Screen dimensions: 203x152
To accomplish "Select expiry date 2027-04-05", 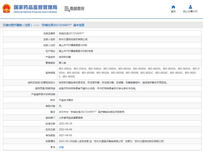I will click(65, 135).
